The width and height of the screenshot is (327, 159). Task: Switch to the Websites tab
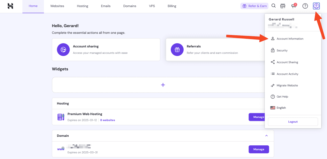tap(57, 6)
